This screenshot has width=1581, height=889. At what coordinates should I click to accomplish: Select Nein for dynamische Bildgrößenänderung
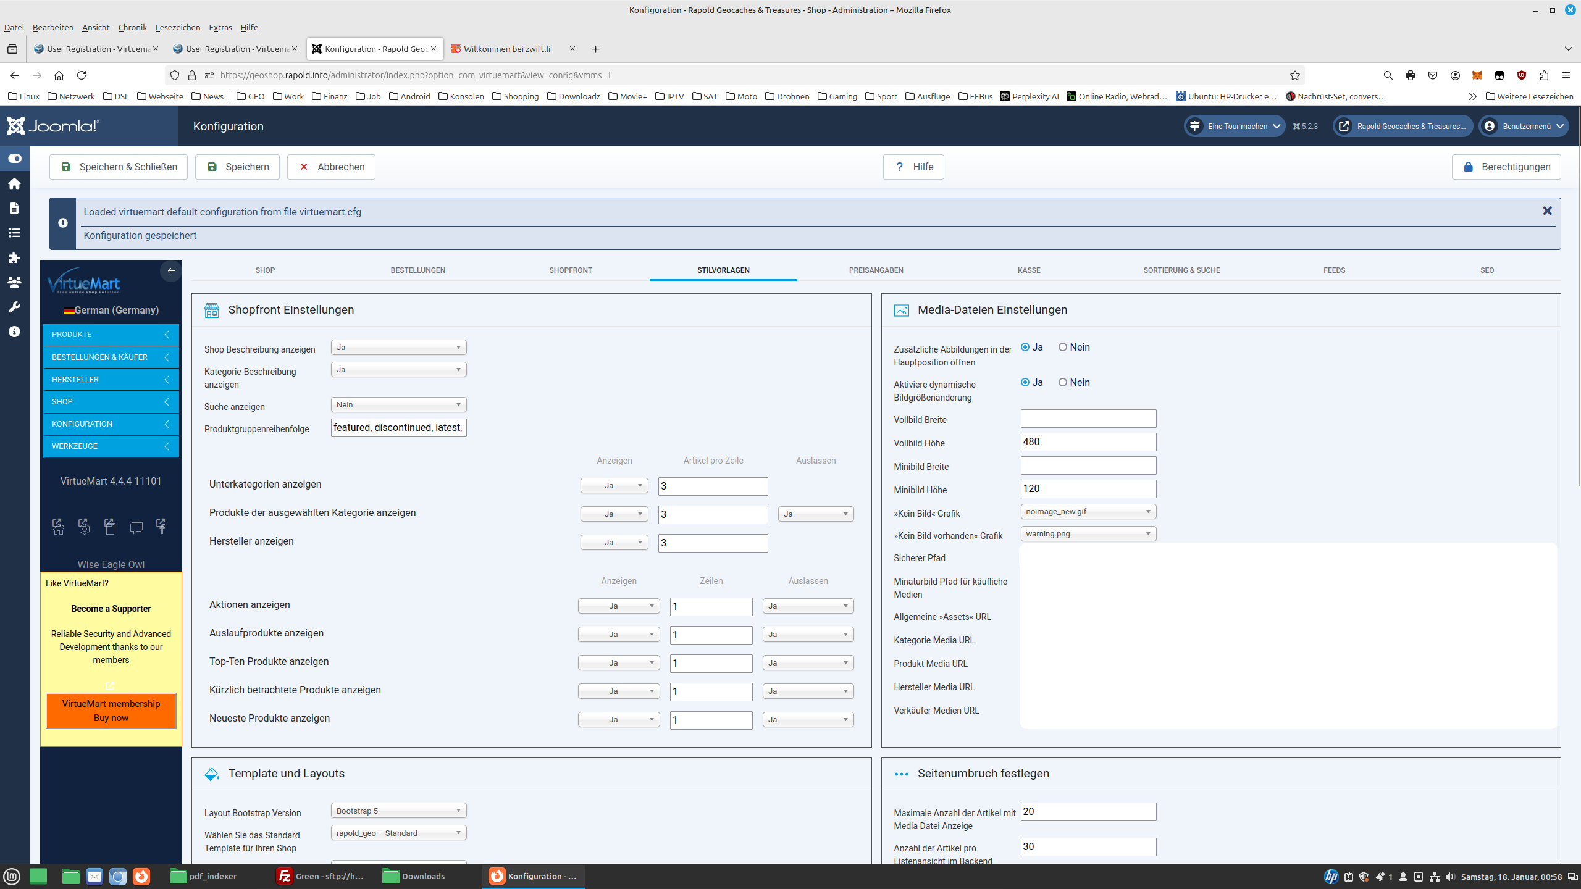1063,382
